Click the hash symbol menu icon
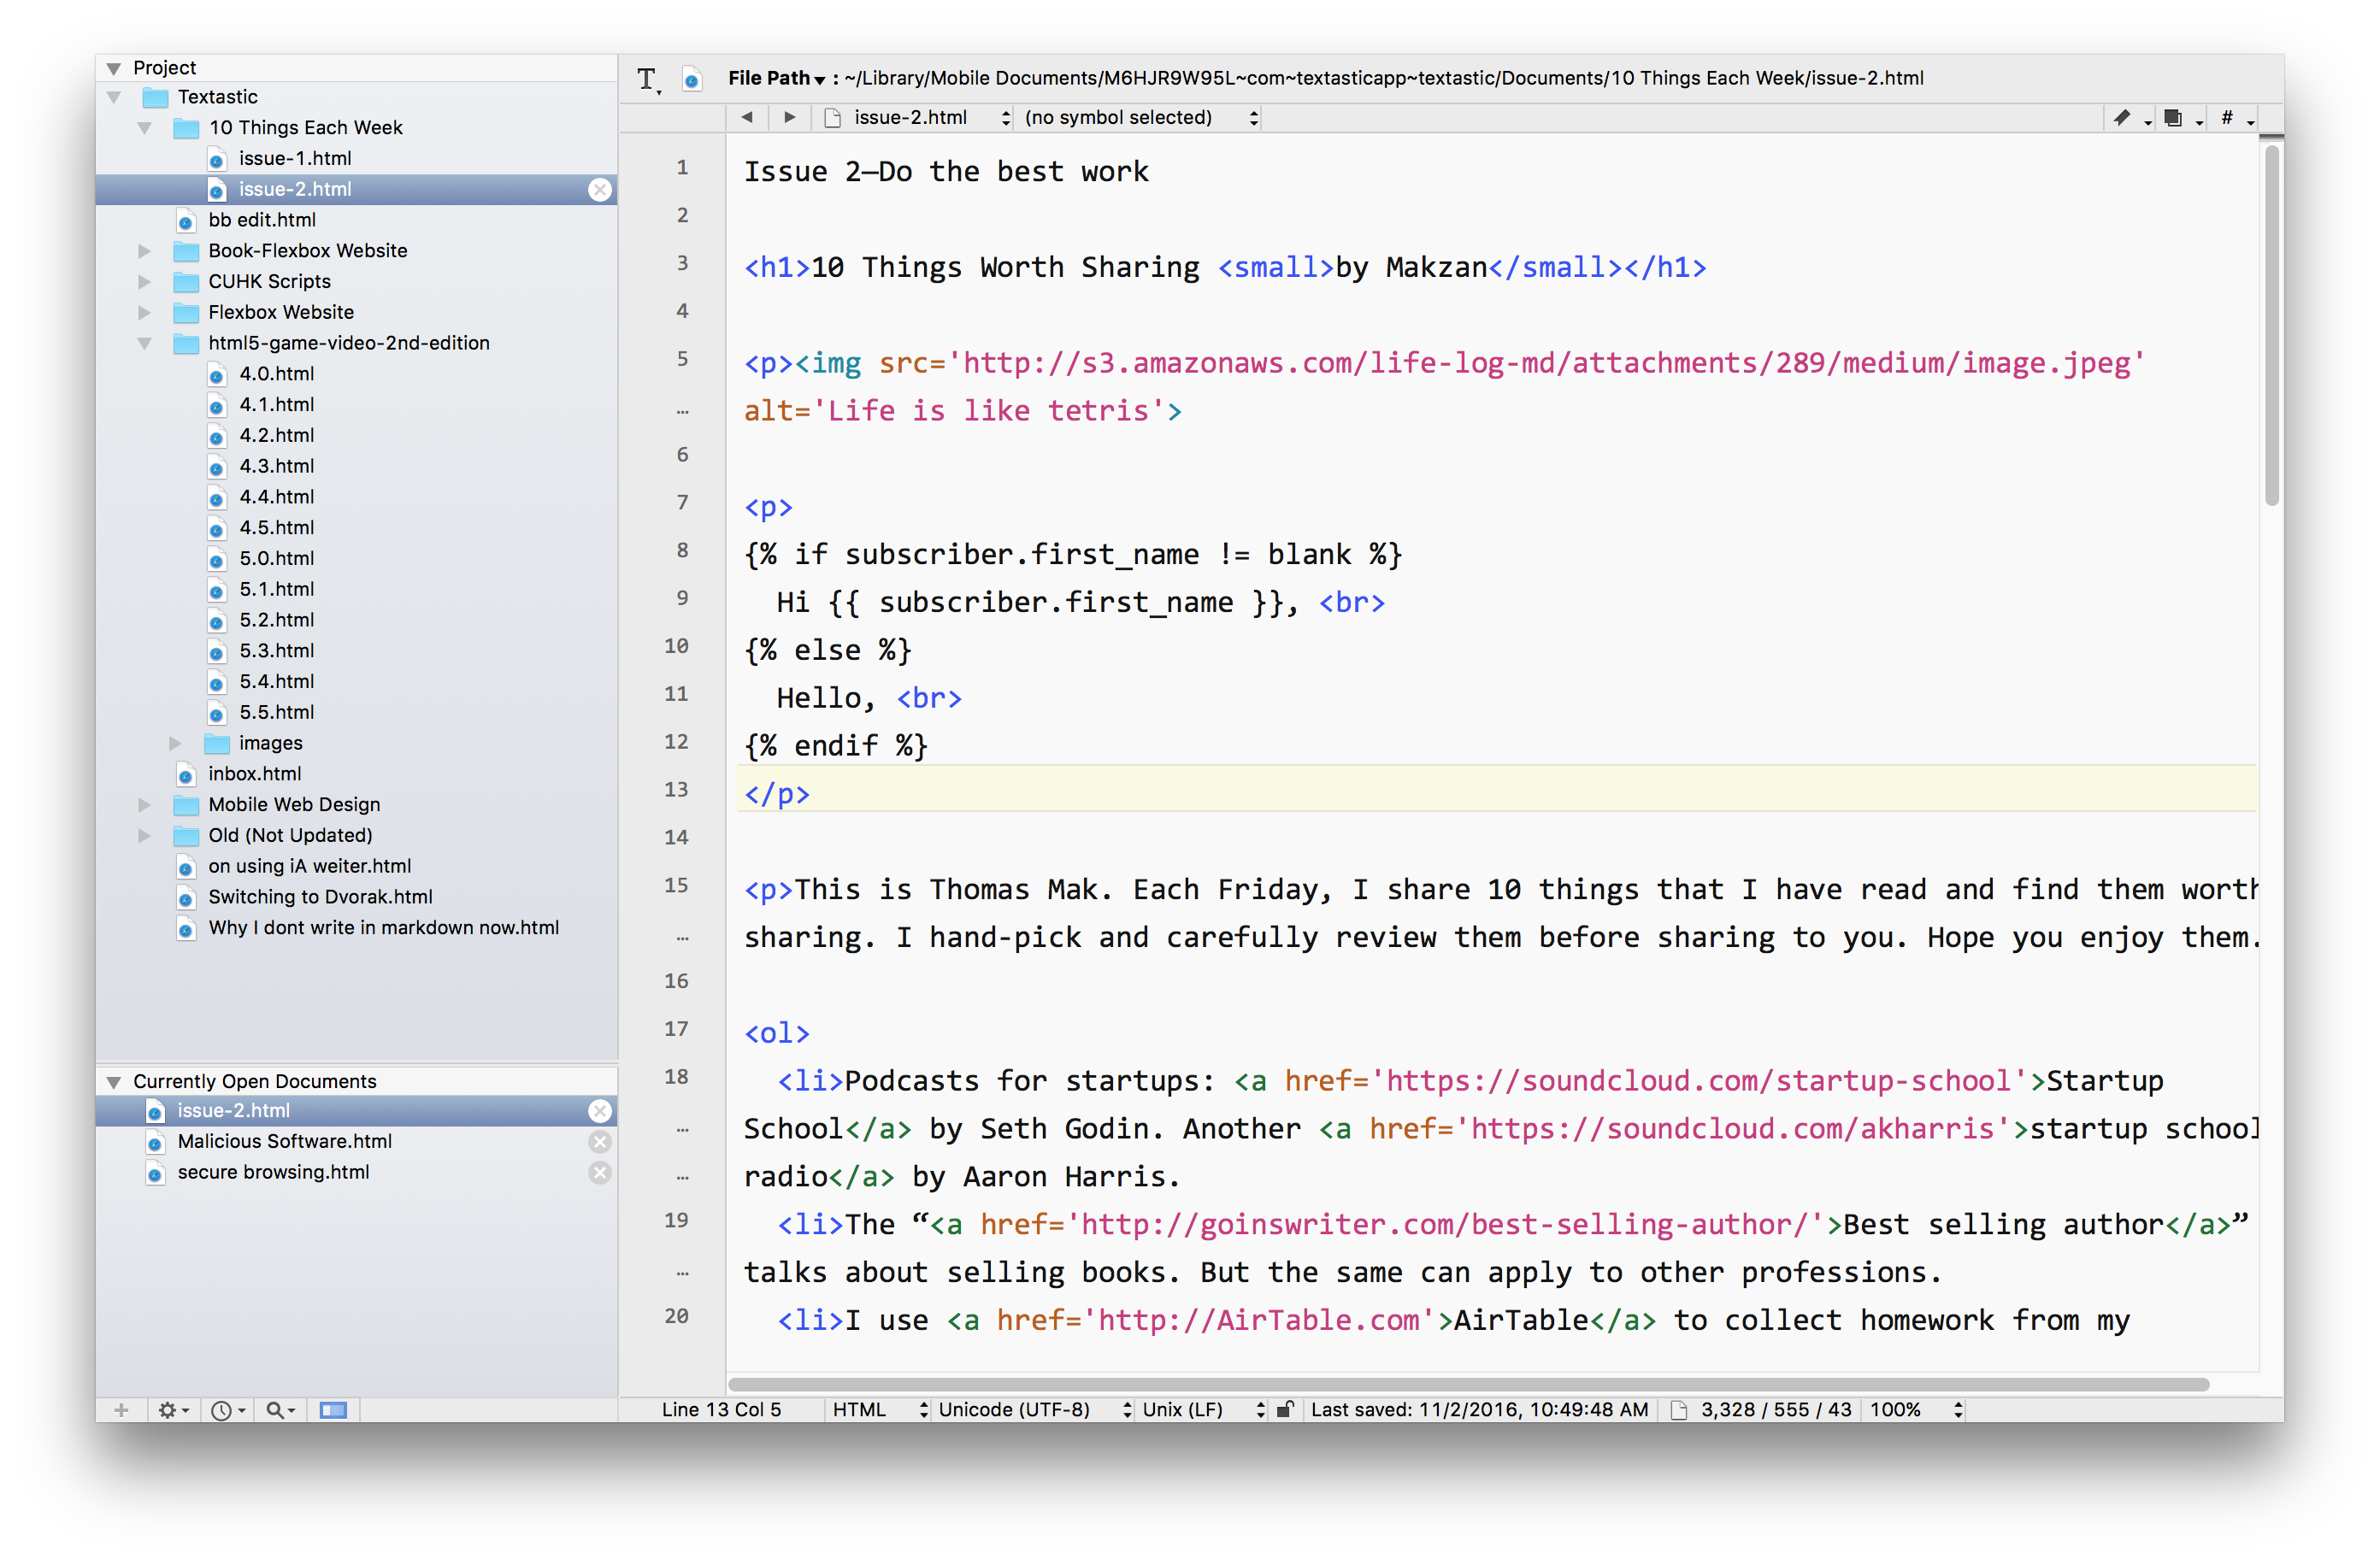 2227,118
